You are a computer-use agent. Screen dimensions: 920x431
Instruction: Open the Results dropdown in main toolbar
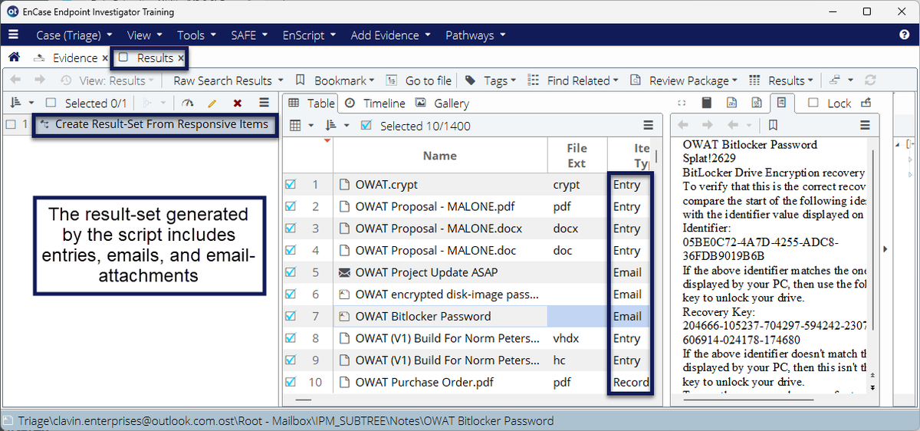coord(781,81)
